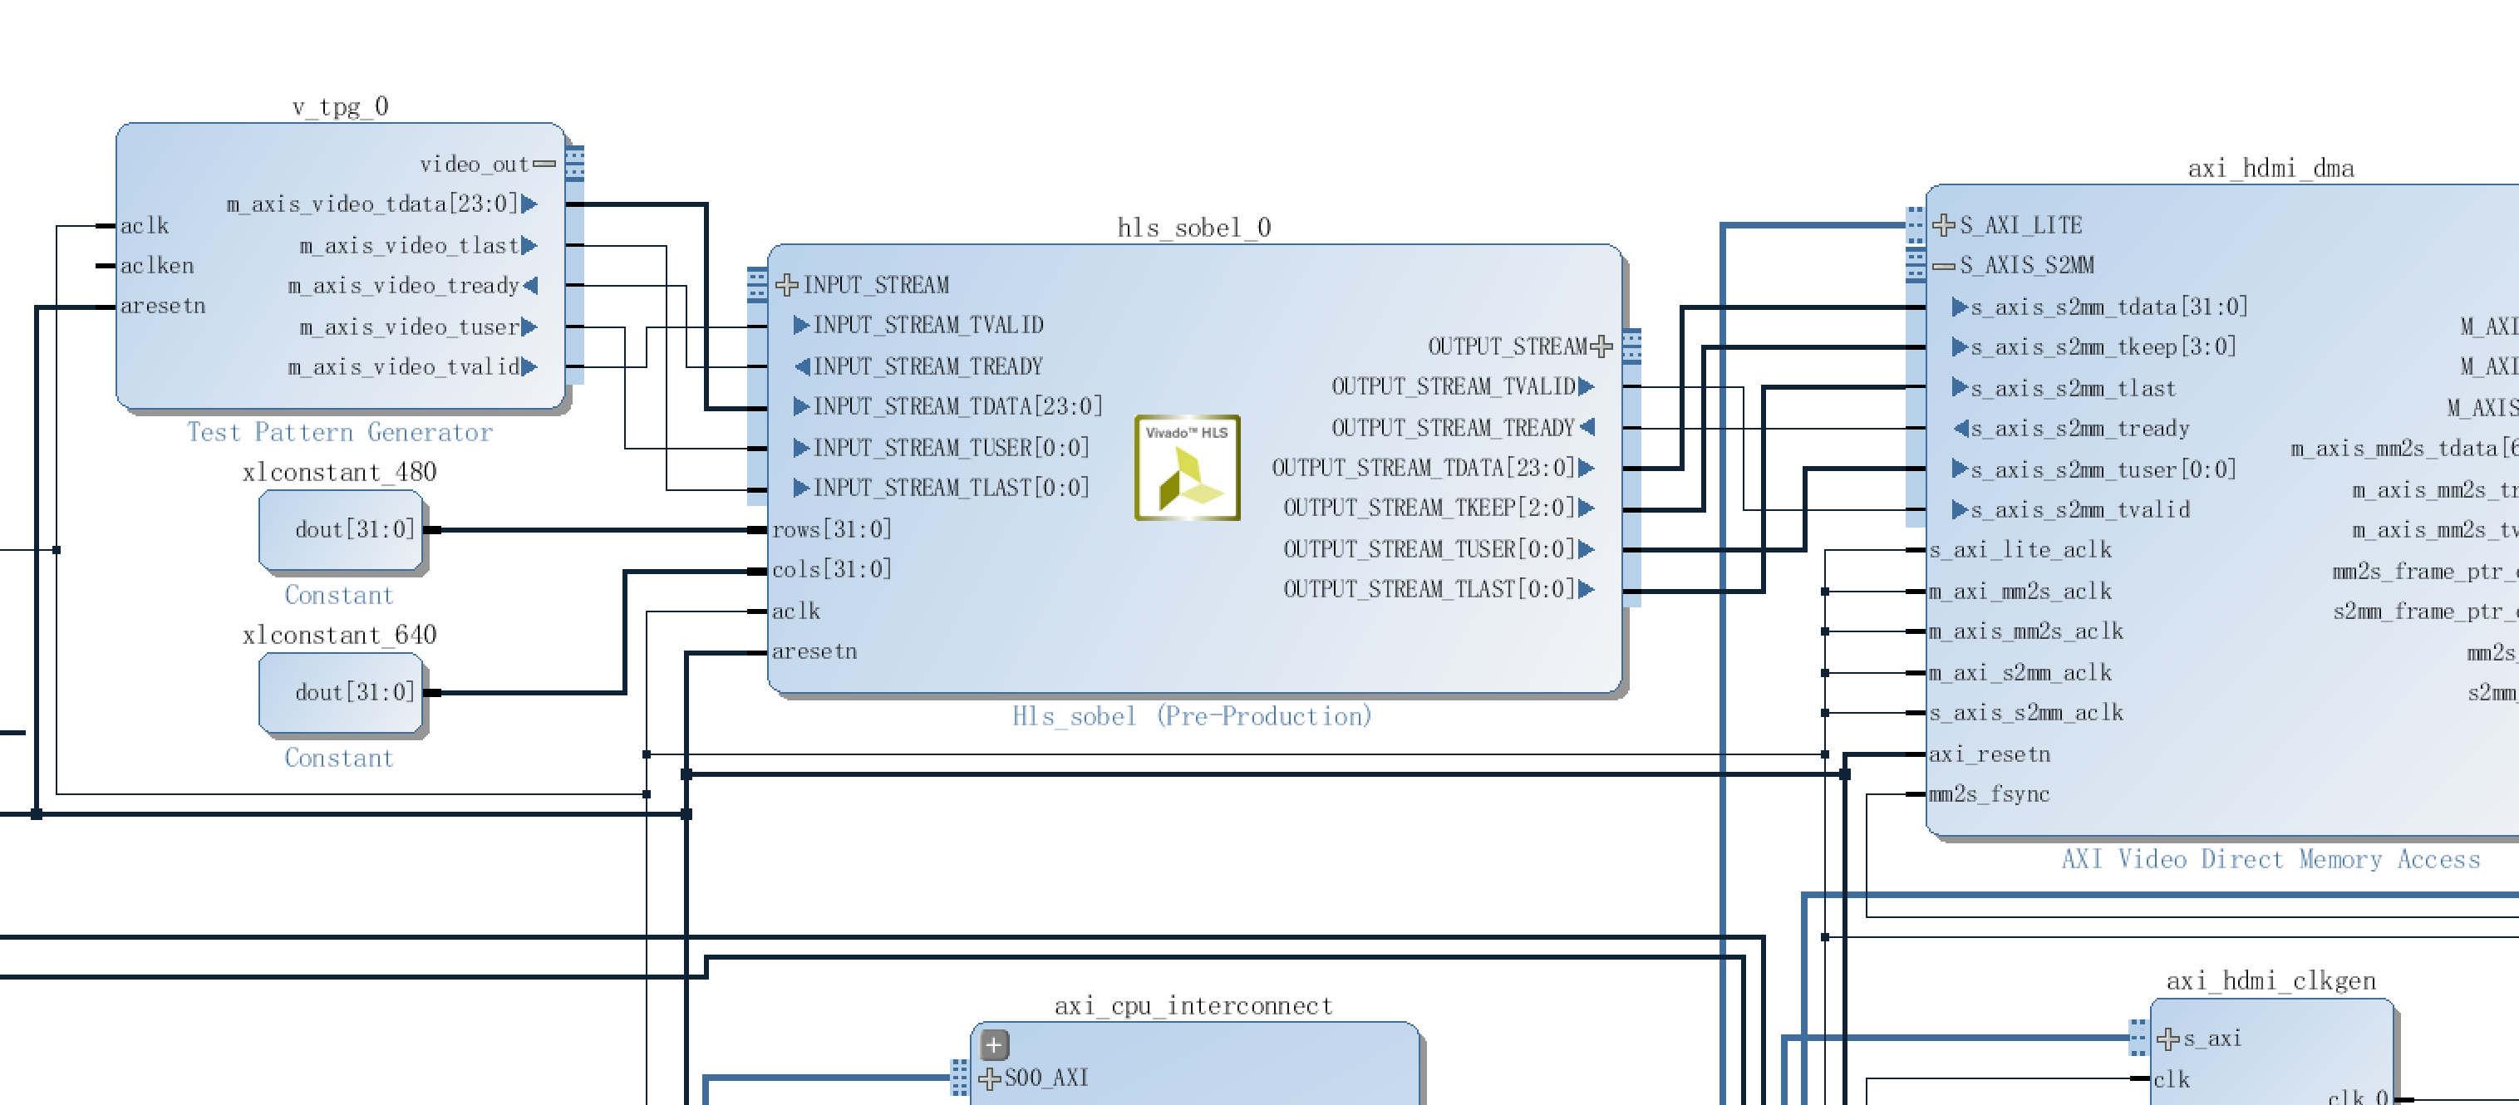Expand the S00_AXI interface on axi_cpu_interconnect

pyautogui.click(x=990, y=1078)
